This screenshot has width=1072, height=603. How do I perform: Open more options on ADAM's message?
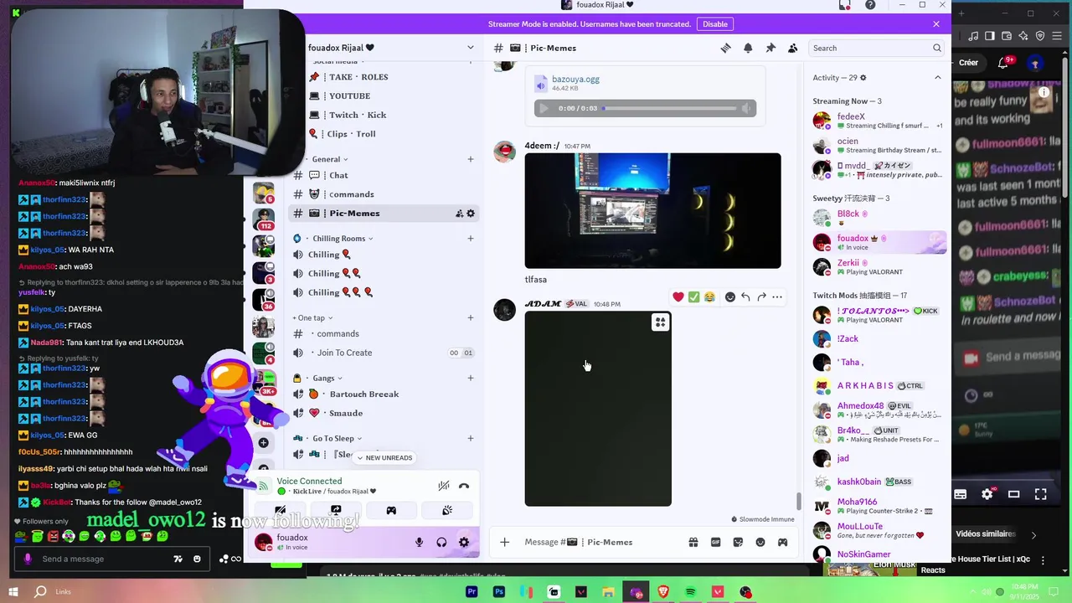pyautogui.click(x=777, y=296)
